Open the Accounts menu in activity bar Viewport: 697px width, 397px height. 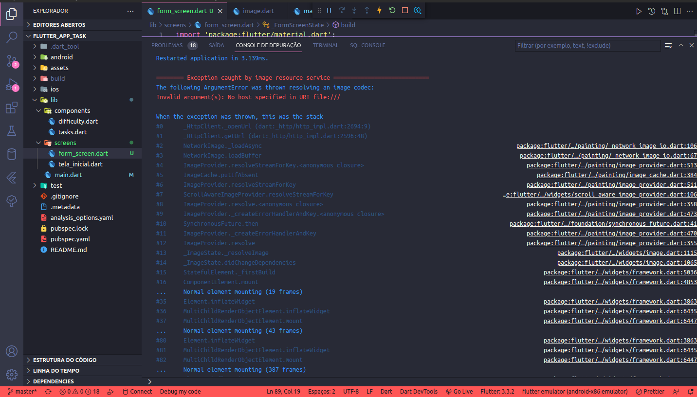click(x=12, y=351)
